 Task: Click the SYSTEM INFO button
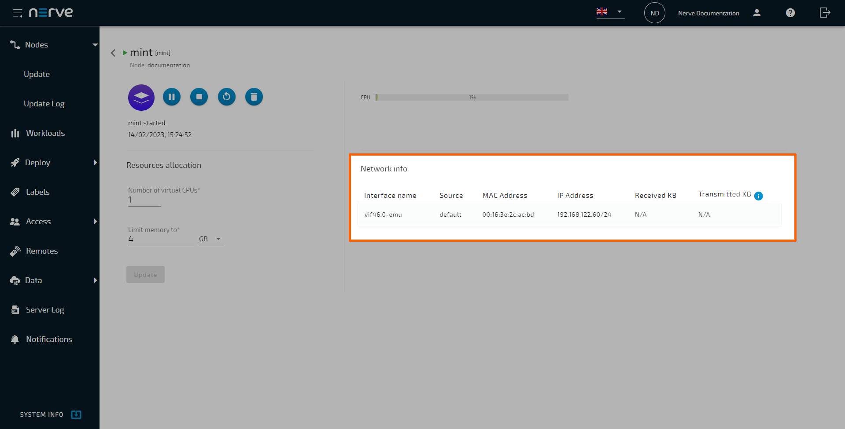tap(50, 414)
